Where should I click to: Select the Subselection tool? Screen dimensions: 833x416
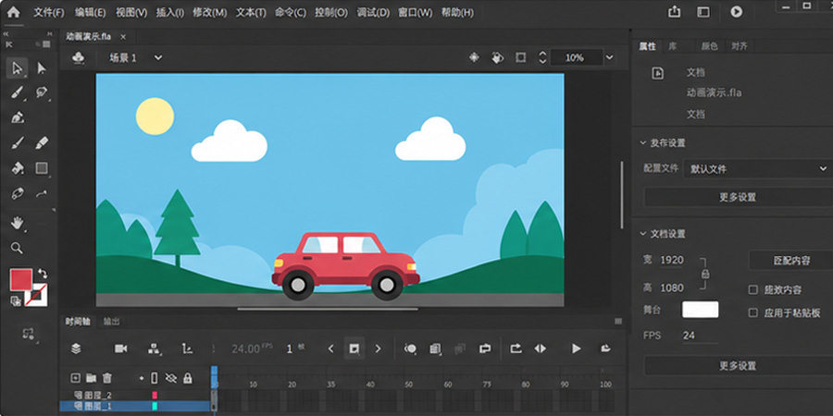point(42,68)
